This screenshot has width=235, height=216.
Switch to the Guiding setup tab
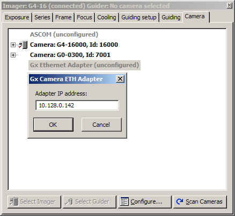(x=139, y=17)
